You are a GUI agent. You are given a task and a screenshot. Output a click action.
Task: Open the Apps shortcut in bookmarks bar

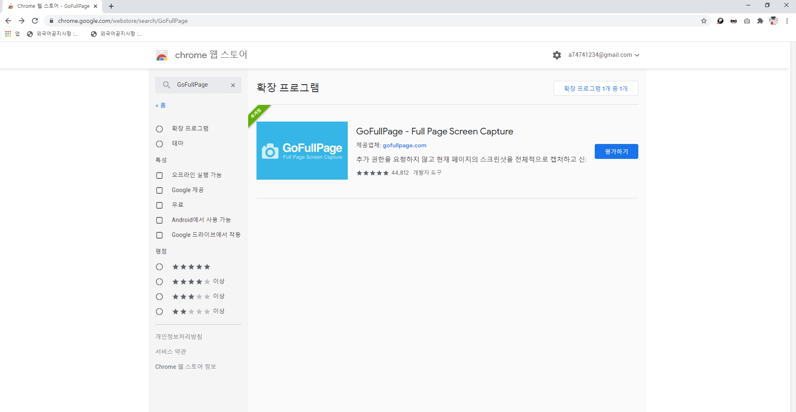12,34
